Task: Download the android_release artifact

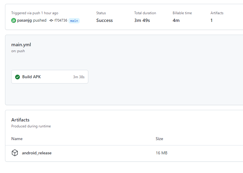Action: coord(37,153)
